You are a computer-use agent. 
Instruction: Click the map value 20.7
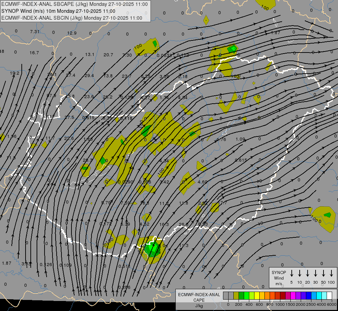tap(108, 55)
